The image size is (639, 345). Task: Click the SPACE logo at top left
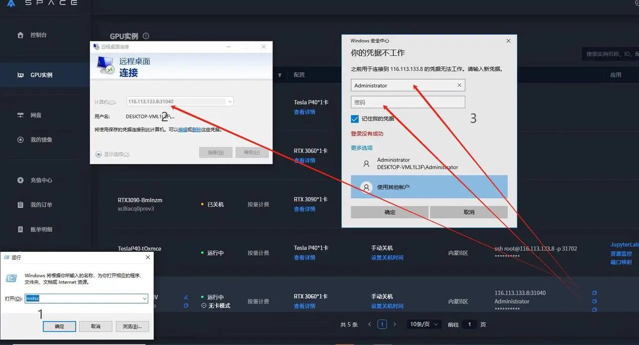pyautogui.click(x=42, y=3)
